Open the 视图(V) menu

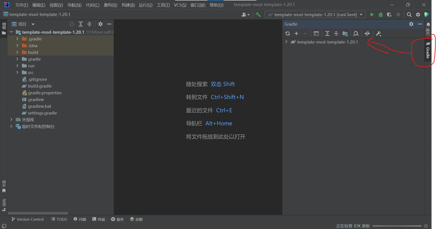56,5
